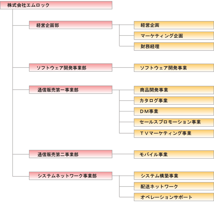214x204 pixels.
Task: Select the 経営企画部 department box
Action: (71, 25)
